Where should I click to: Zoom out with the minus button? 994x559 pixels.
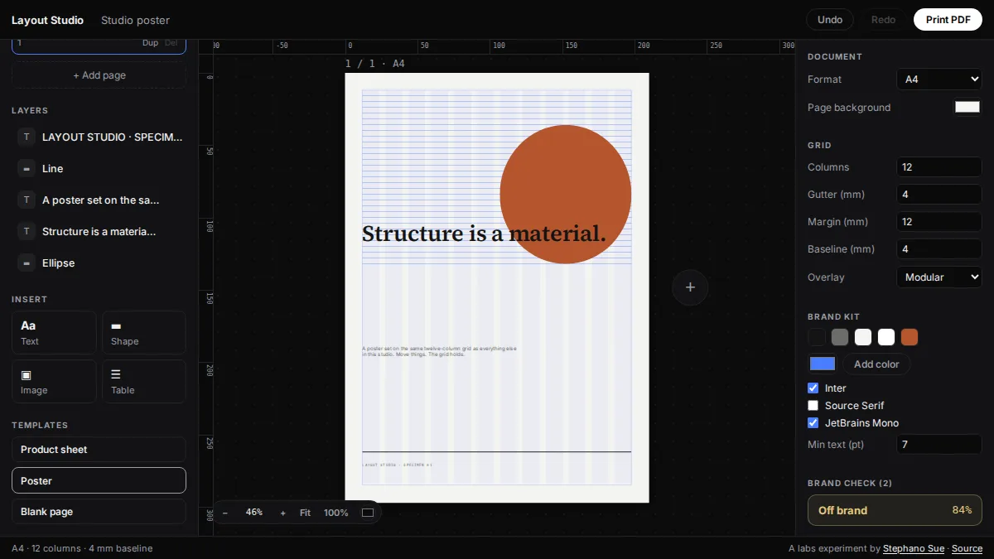pos(224,513)
